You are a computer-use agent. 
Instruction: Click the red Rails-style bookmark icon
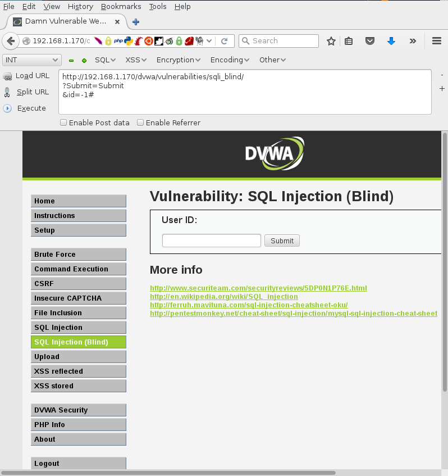pos(139,41)
